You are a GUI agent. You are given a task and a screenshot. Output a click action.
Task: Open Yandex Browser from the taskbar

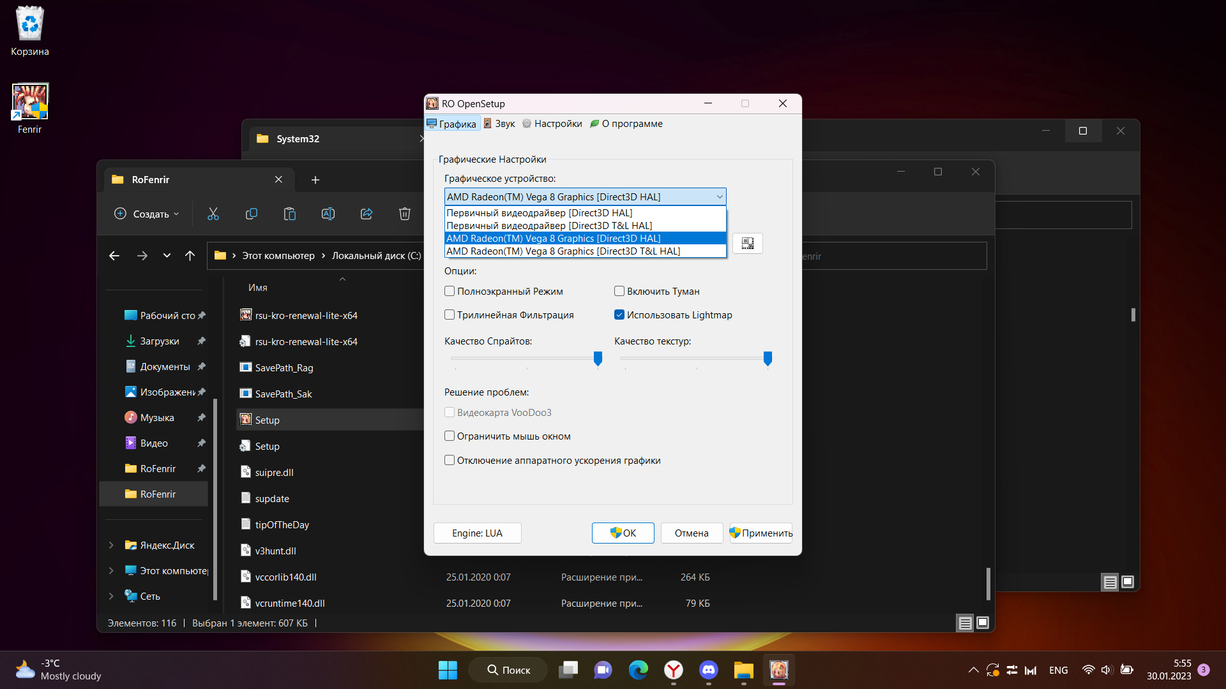click(x=673, y=670)
